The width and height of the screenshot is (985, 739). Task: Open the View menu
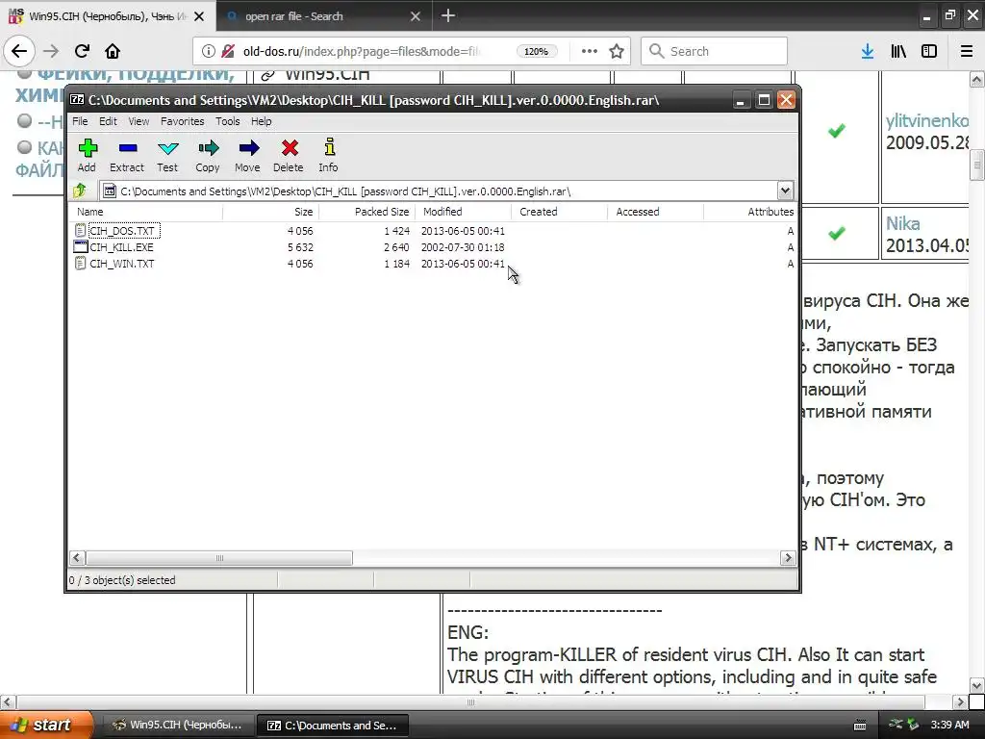139,121
